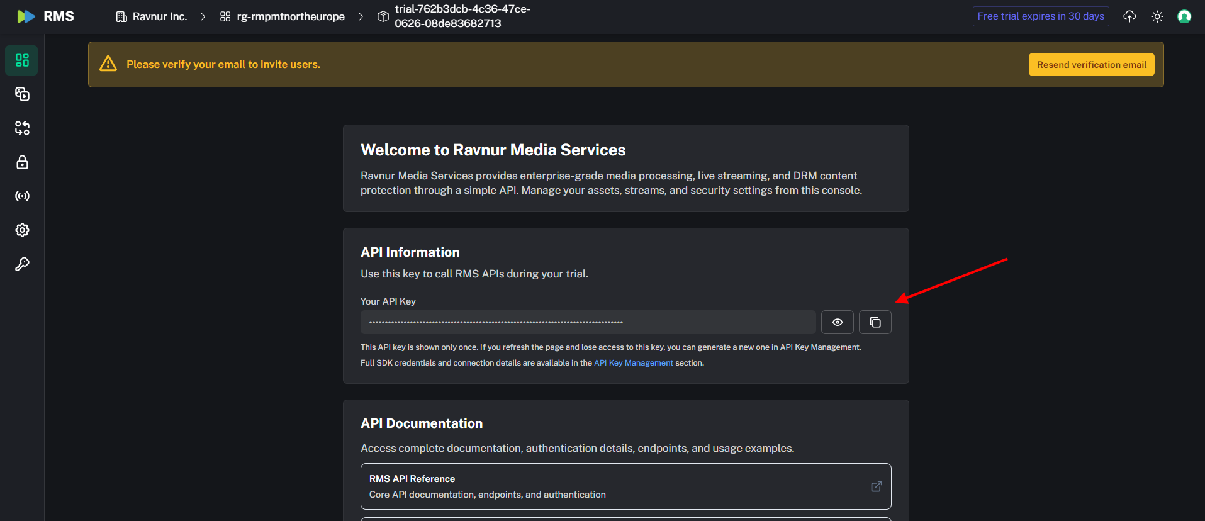Click the building icon beside Ravnur Inc.
This screenshot has width=1205, height=521.
tap(121, 16)
